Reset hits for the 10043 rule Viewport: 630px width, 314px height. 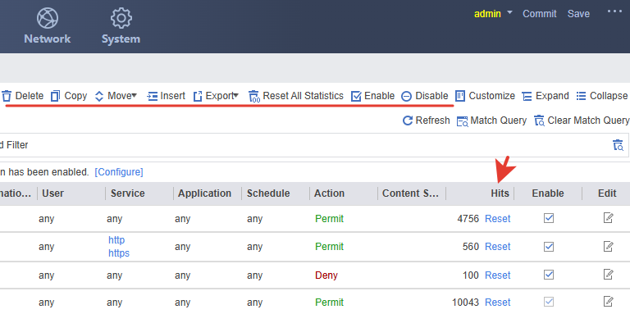point(497,302)
